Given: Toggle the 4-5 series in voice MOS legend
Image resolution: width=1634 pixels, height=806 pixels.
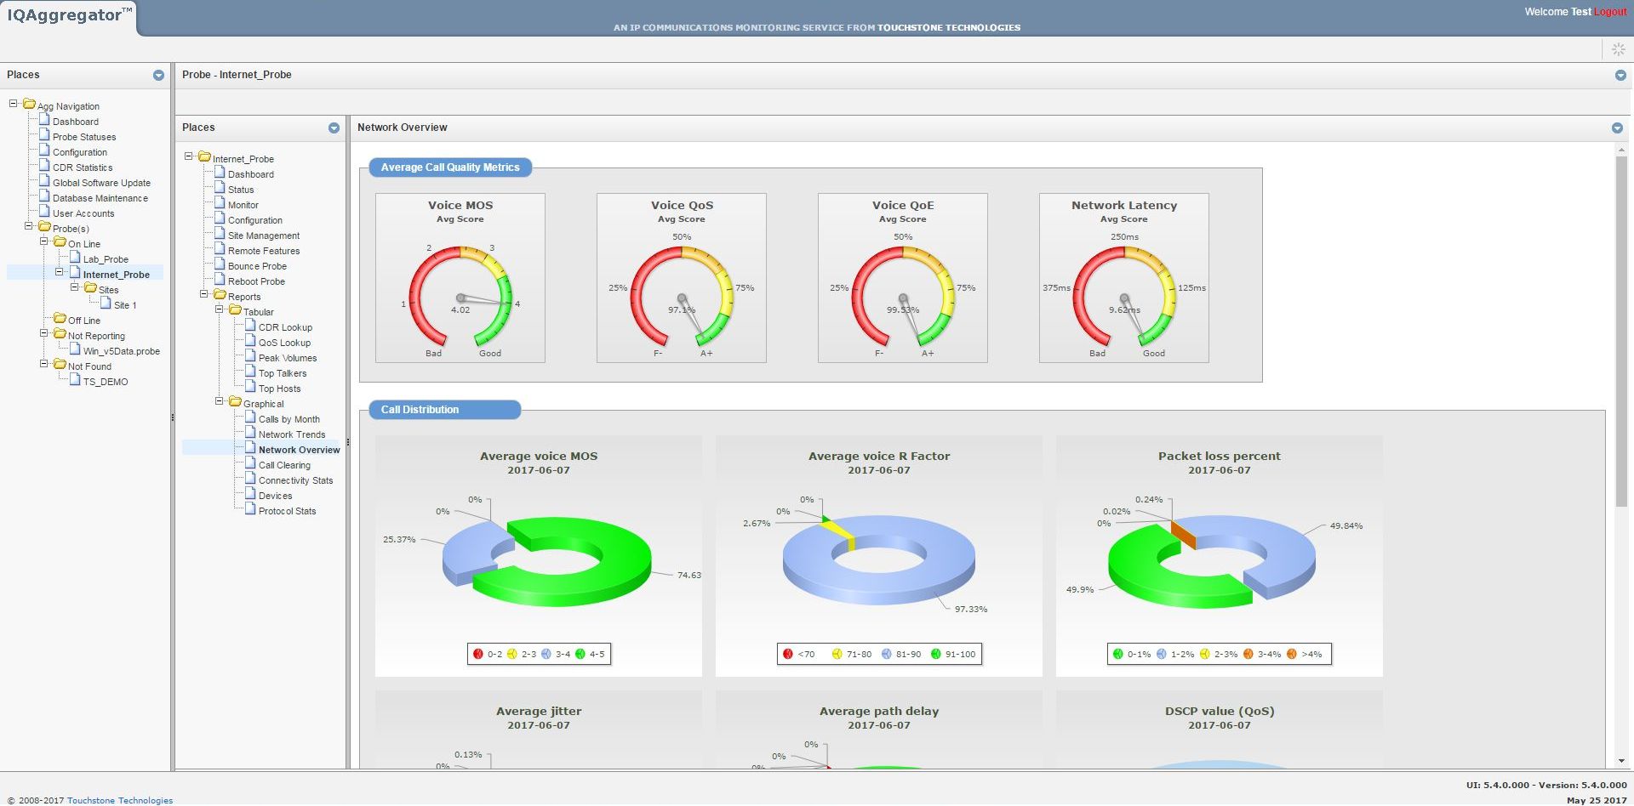Looking at the screenshot, I should click(590, 654).
